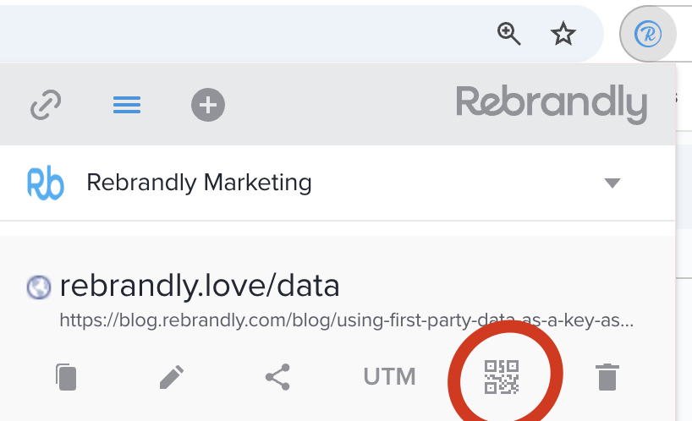This screenshot has width=692, height=421.
Task: Generate the QR code for this link
Action: click(x=502, y=377)
